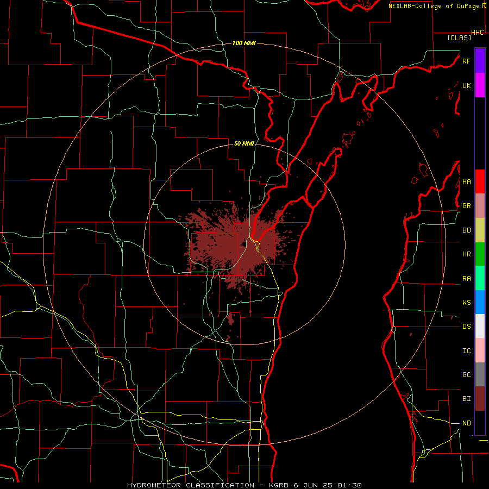Viewport: 489px width, 489px height.
Task: Click the BD yellow legend swatch
Action: click(x=480, y=230)
